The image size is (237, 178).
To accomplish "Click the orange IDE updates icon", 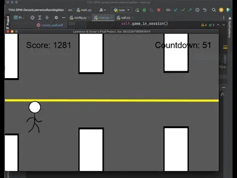I will (x=221, y=10).
